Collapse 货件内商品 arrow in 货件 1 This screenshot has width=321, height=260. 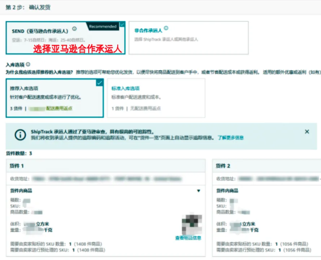click(x=198, y=191)
